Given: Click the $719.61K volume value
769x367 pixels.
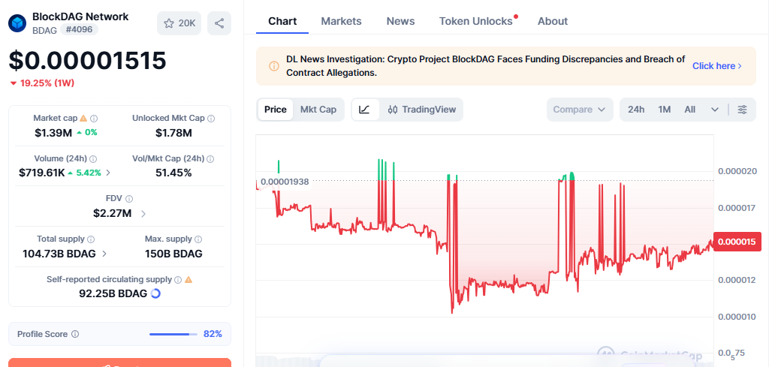Looking at the screenshot, I should tap(42, 173).
